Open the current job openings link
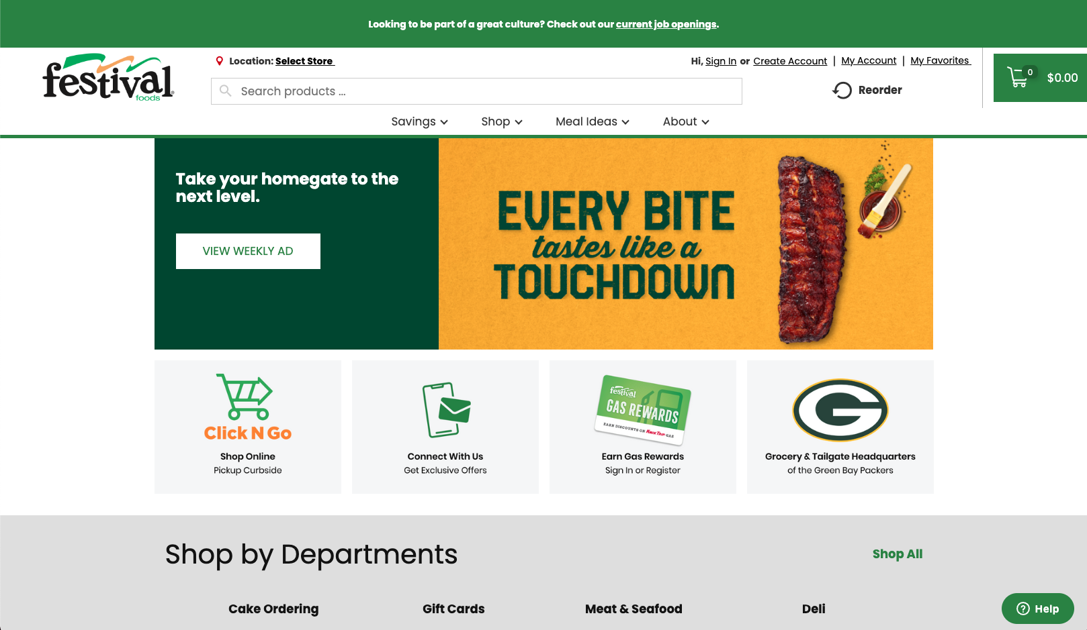This screenshot has height=630, width=1087. [x=666, y=24]
